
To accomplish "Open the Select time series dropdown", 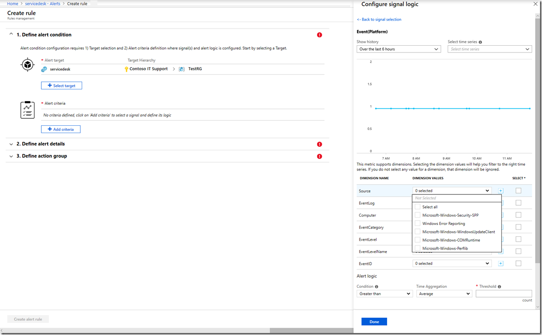I will (490, 49).
